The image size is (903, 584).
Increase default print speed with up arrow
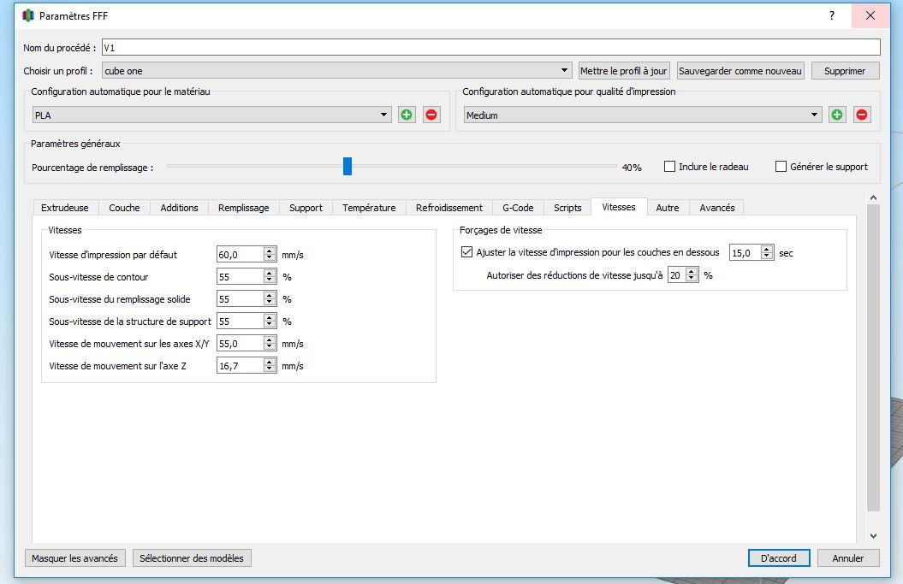(x=270, y=251)
